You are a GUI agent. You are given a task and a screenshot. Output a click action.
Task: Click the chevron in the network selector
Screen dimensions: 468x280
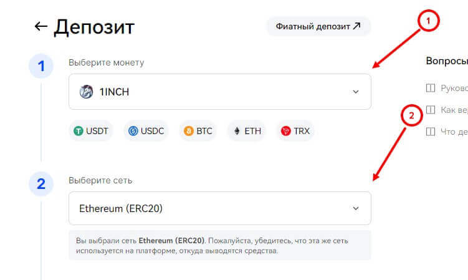pos(356,208)
